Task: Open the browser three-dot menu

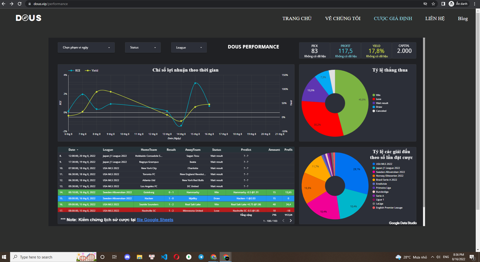Action: 475,4
